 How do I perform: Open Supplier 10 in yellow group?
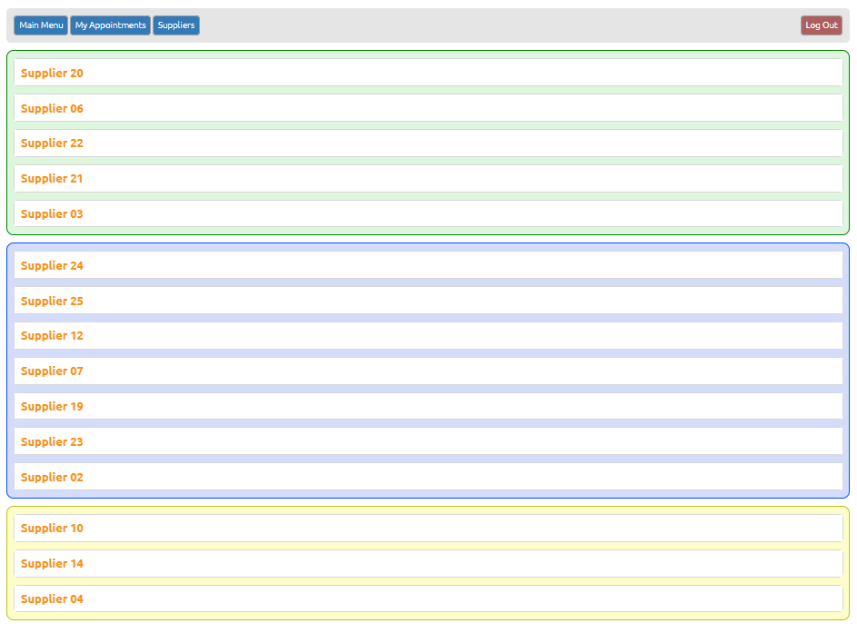pos(428,529)
